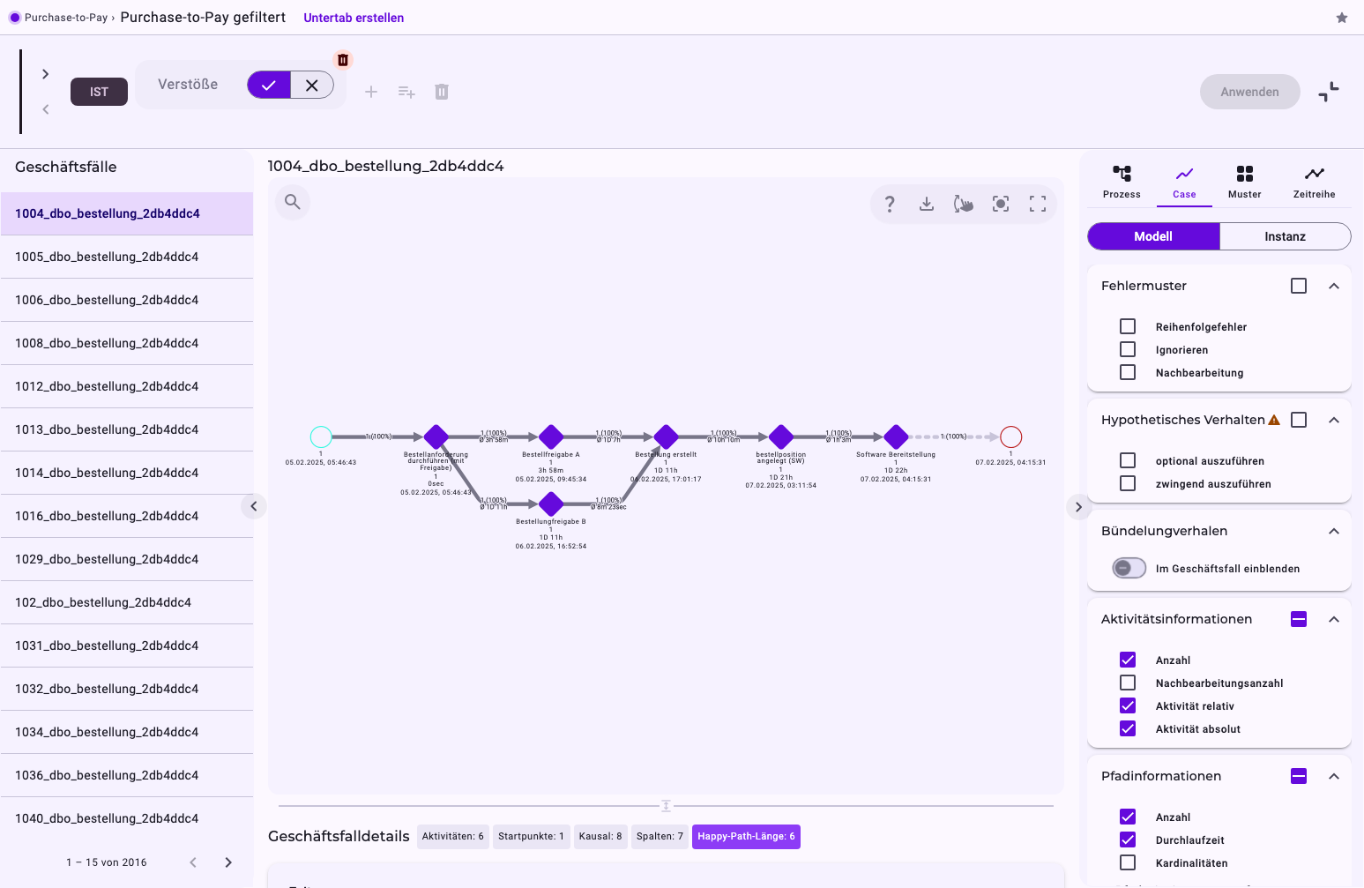Collapse the Pfadinformationen section
Image resolution: width=1364 pixels, height=888 pixels.
(1334, 776)
